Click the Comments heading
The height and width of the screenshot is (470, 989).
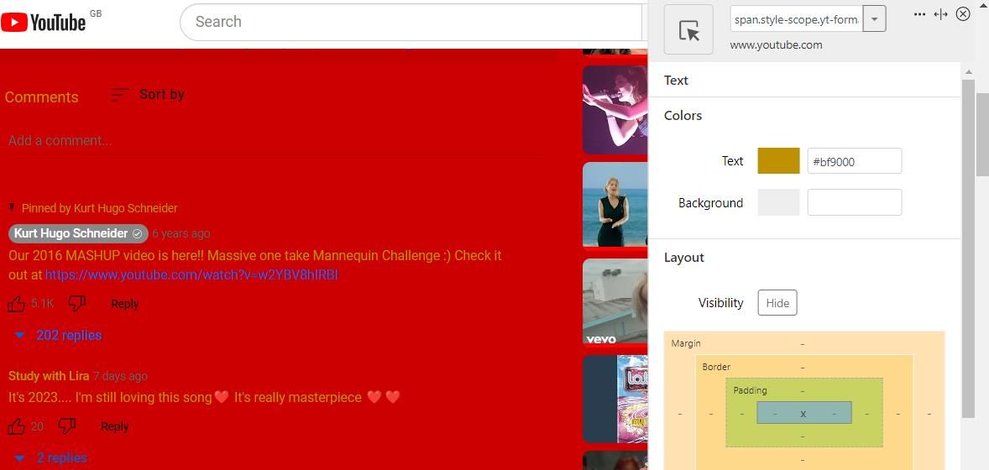point(42,97)
